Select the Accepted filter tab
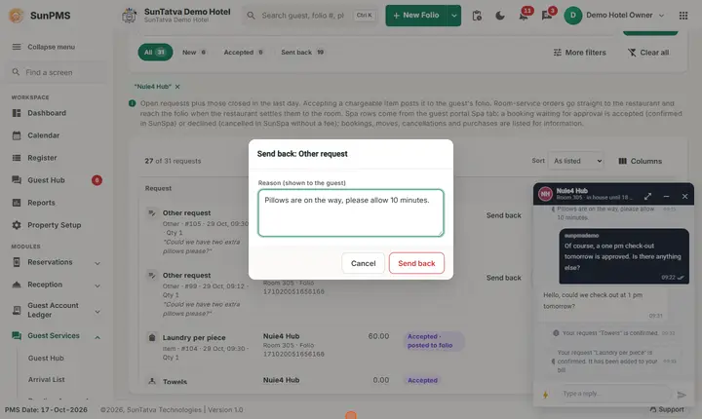 click(x=244, y=53)
